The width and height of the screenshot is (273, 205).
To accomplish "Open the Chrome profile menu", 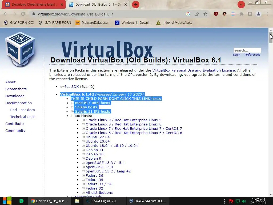I will pos(259,14).
